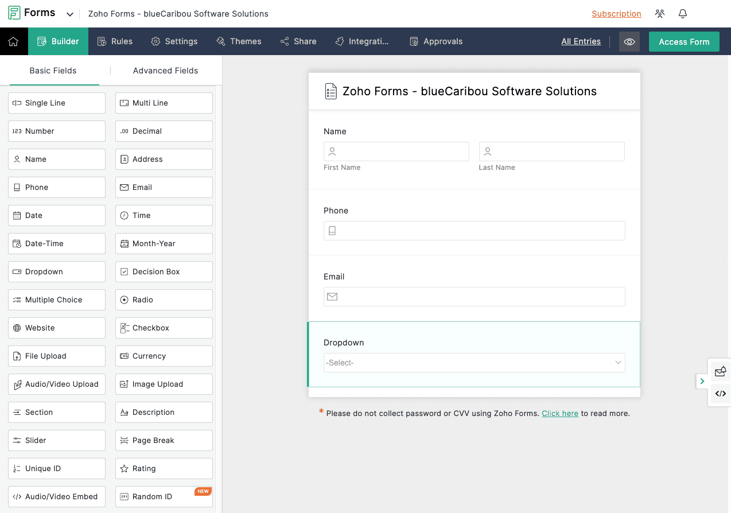Click the home icon in navigation bar

click(x=13, y=41)
